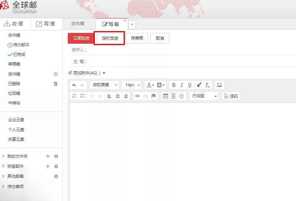Click the 立即发送 send now button
296x201 pixels.
tap(81, 38)
